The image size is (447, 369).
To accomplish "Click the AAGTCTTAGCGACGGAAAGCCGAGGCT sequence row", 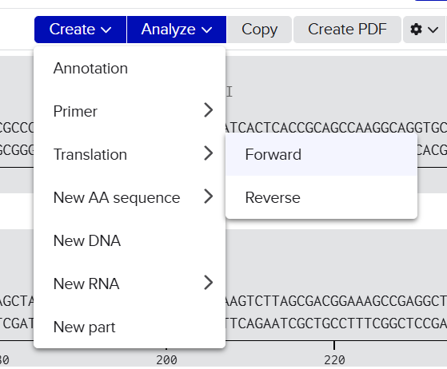I will click(336, 301).
